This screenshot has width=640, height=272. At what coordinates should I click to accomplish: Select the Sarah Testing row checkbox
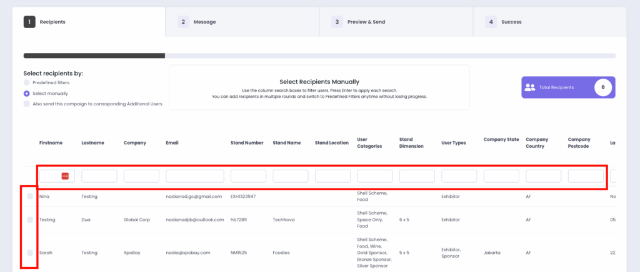click(29, 253)
